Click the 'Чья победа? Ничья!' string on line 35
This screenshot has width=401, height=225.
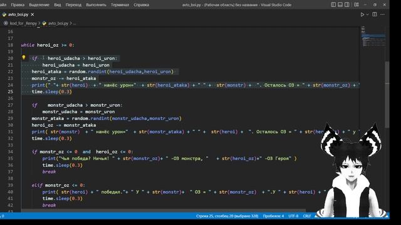(x=86, y=158)
